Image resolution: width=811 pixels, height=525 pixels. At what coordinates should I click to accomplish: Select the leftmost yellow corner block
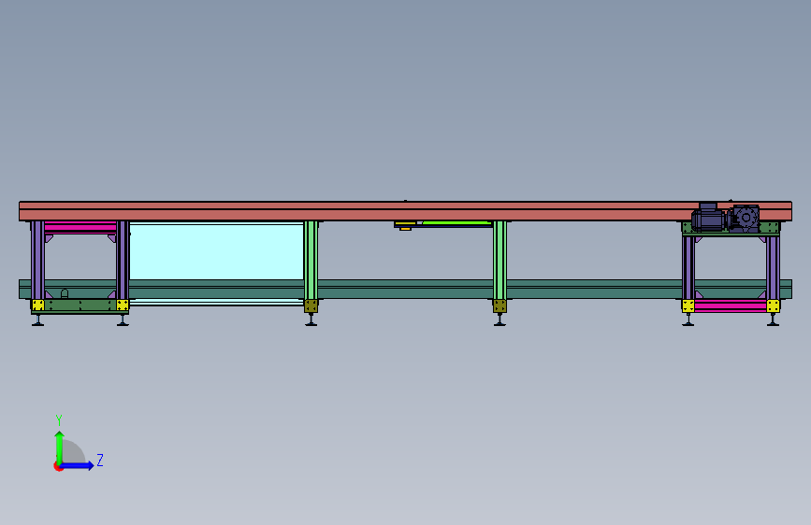37,305
